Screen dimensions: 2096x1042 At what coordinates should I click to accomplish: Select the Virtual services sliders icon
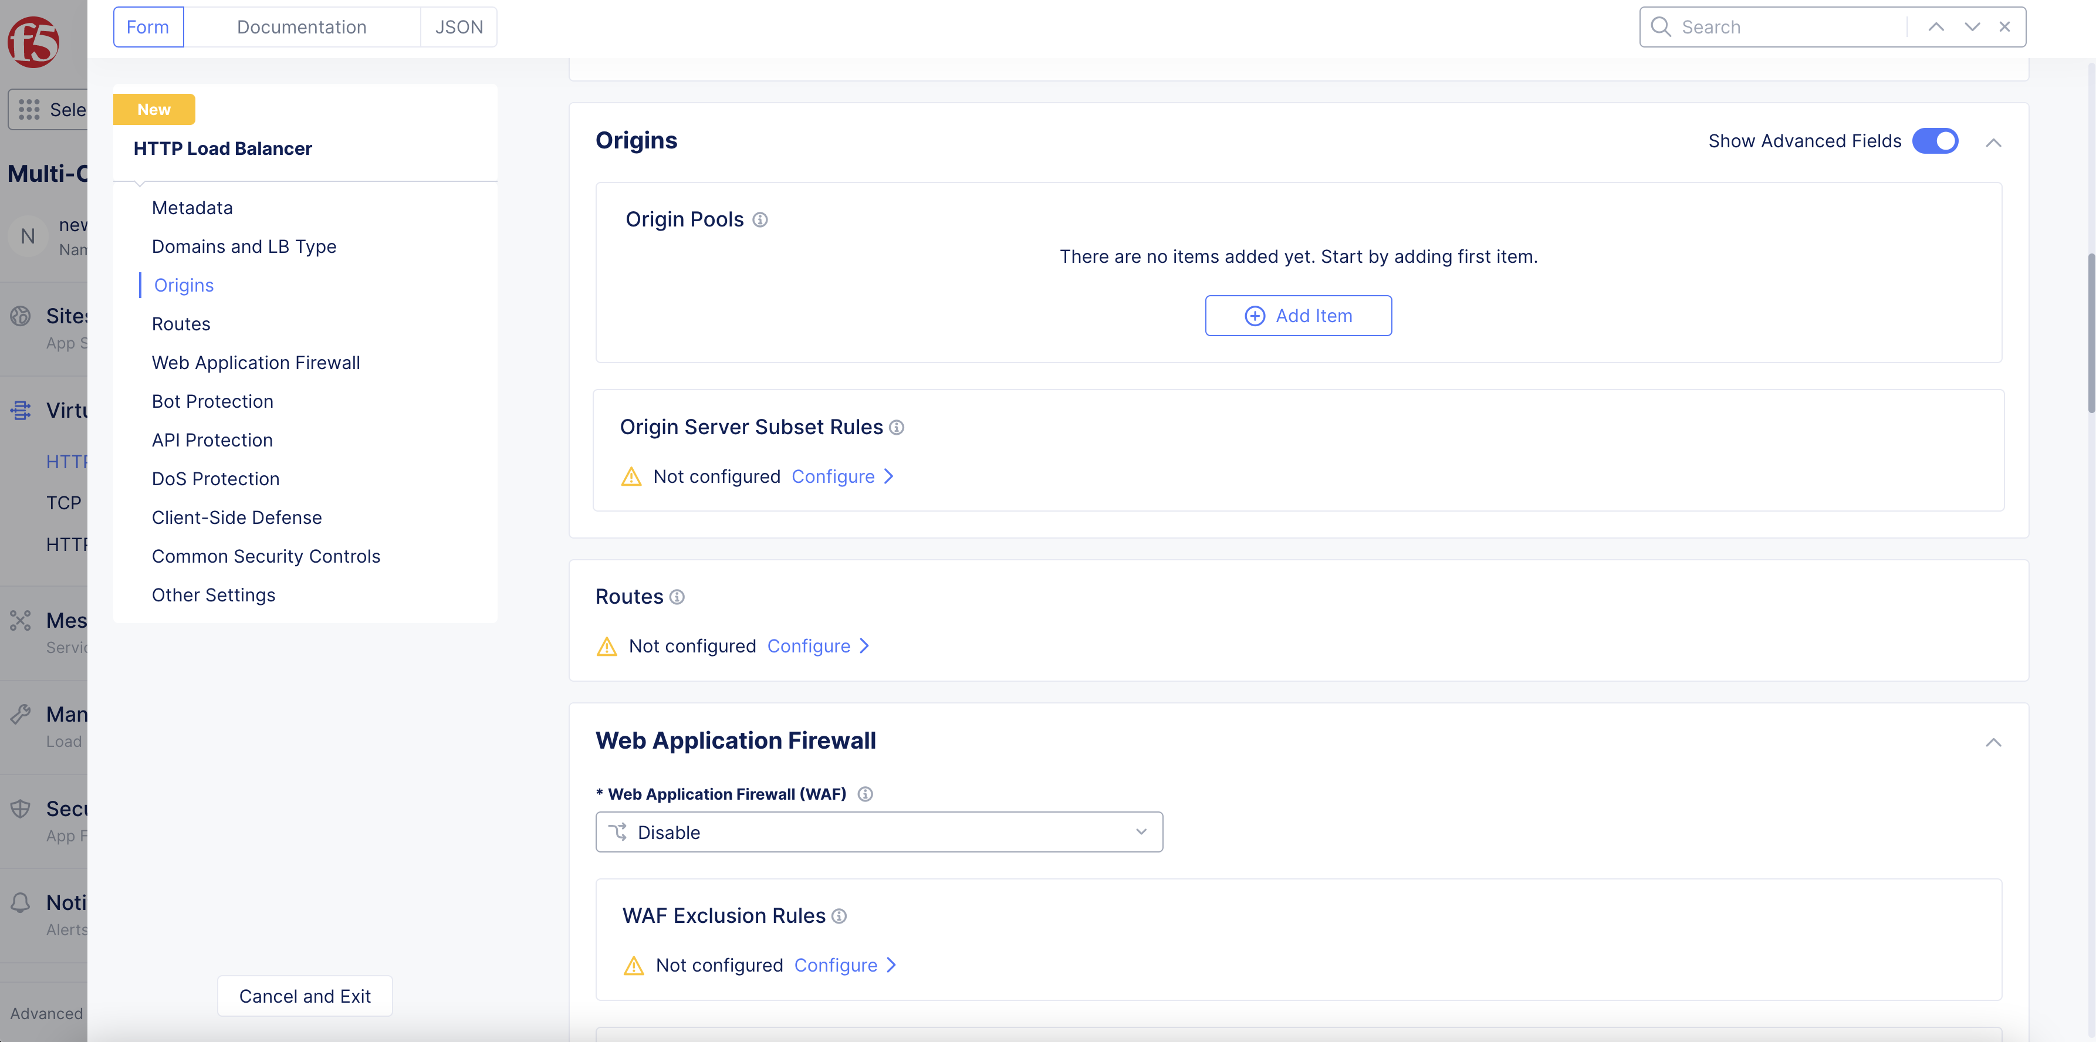[21, 410]
